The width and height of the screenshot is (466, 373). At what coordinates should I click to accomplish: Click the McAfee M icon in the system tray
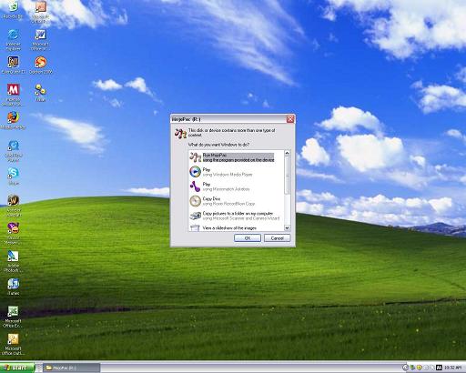click(439, 368)
